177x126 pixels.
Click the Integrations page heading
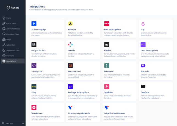point(37,7)
